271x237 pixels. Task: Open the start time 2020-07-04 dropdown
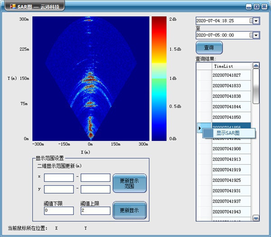256,21
